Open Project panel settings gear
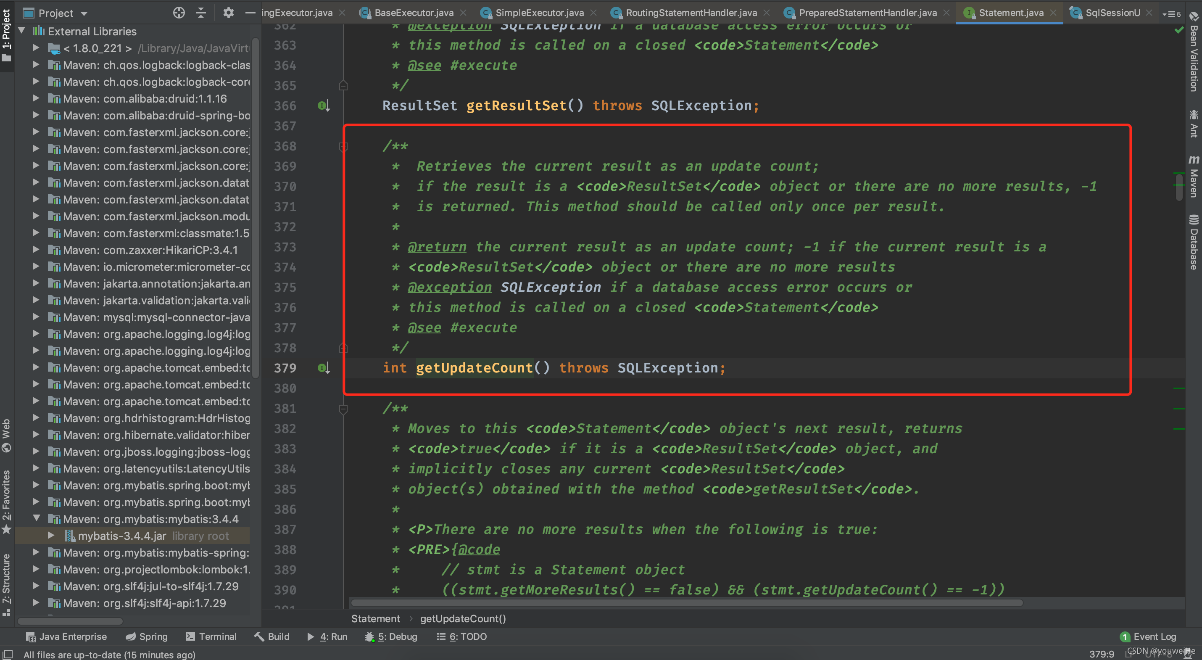Screen dimensions: 1202x660 pyautogui.click(x=228, y=13)
